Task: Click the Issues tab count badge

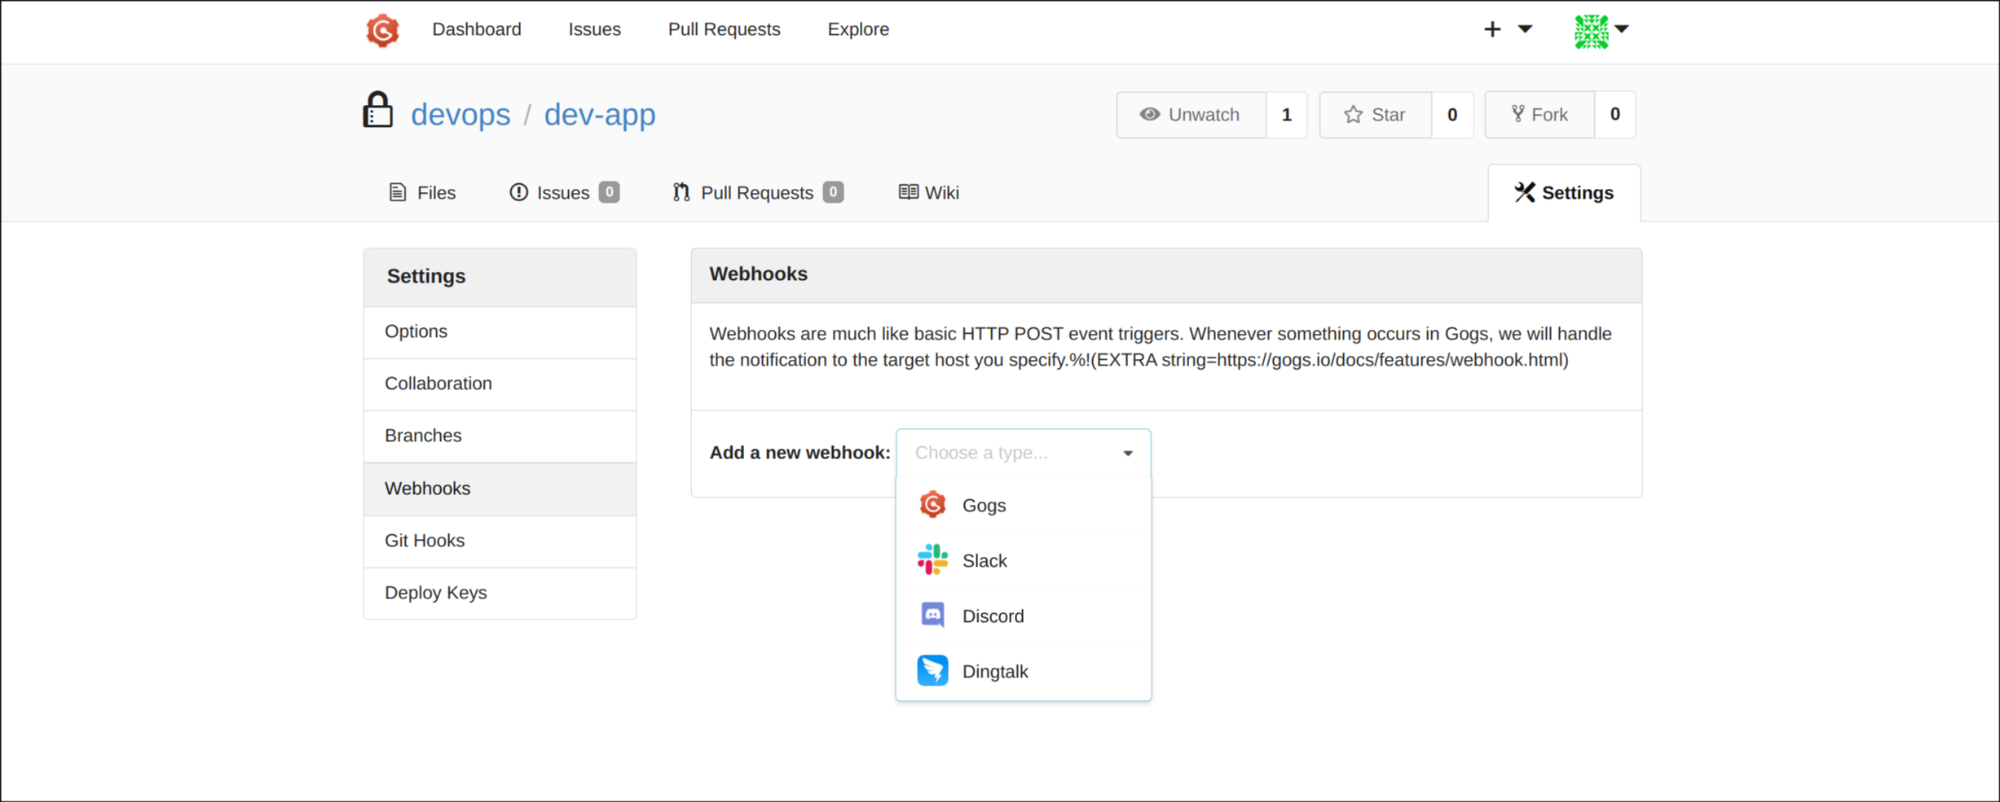Action: [x=609, y=192]
